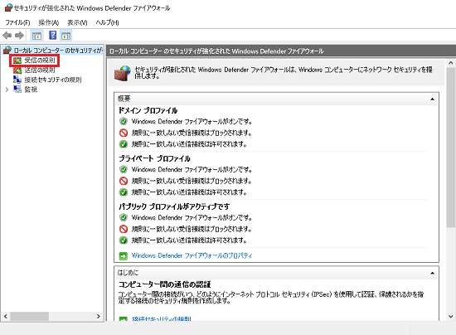This screenshot has height=335, width=456.
Task: Select the ローカル コンピューター root tree node
Action: [58, 51]
